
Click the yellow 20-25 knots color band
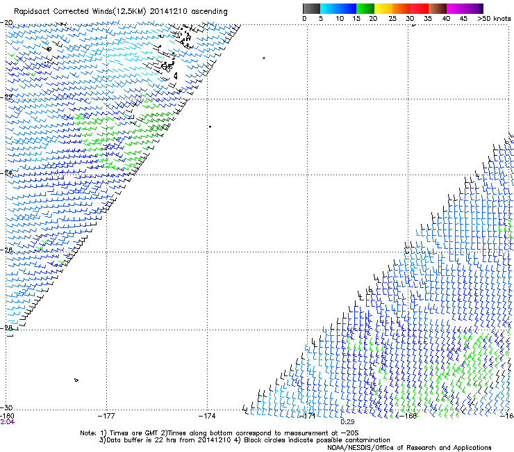click(x=383, y=8)
